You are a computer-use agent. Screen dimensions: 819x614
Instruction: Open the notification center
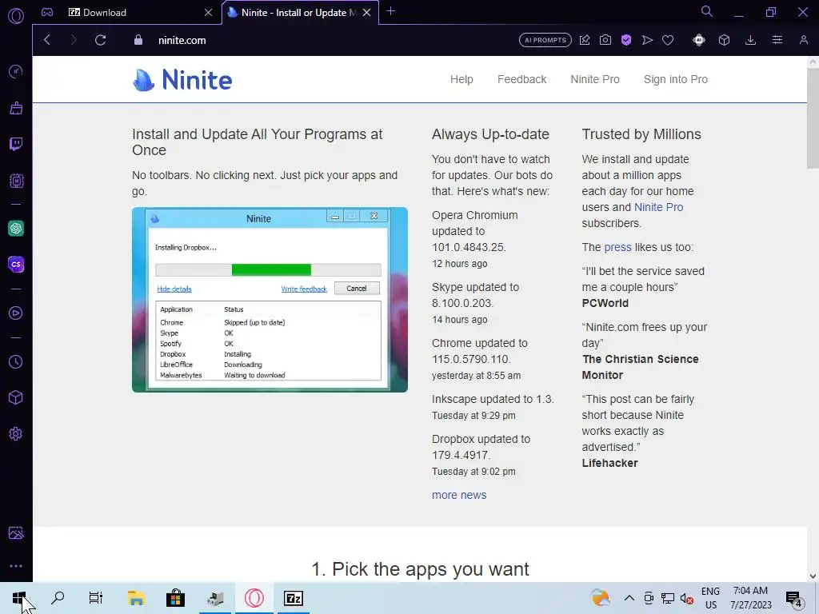click(x=794, y=598)
